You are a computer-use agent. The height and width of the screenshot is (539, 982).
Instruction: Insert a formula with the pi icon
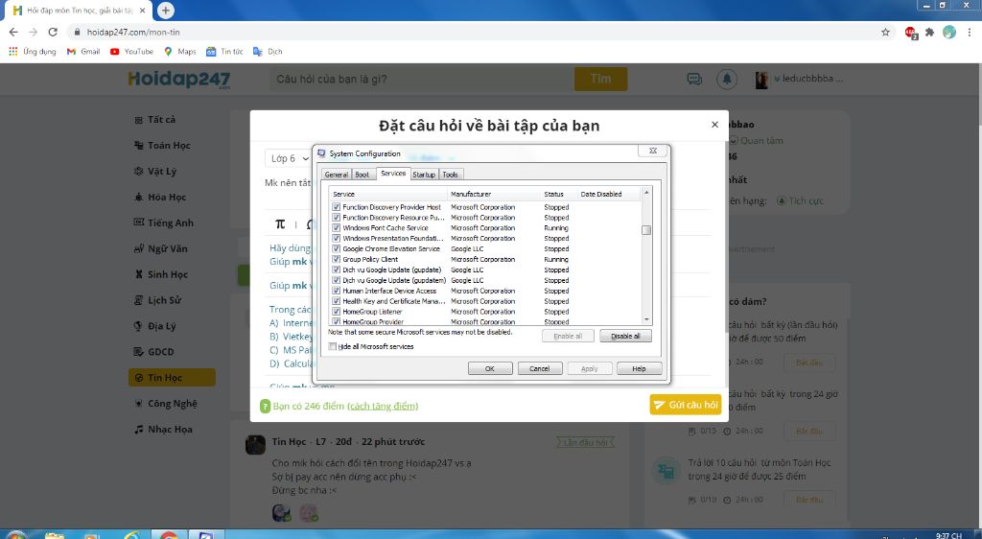280,224
